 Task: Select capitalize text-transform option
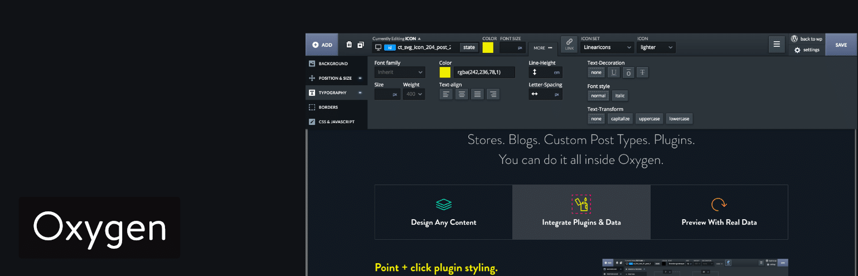tap(620, 119)
